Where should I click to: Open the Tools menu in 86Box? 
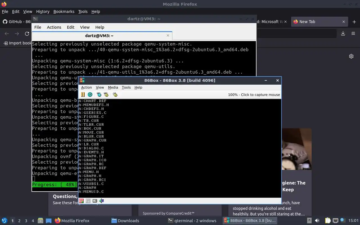(126, 87)
